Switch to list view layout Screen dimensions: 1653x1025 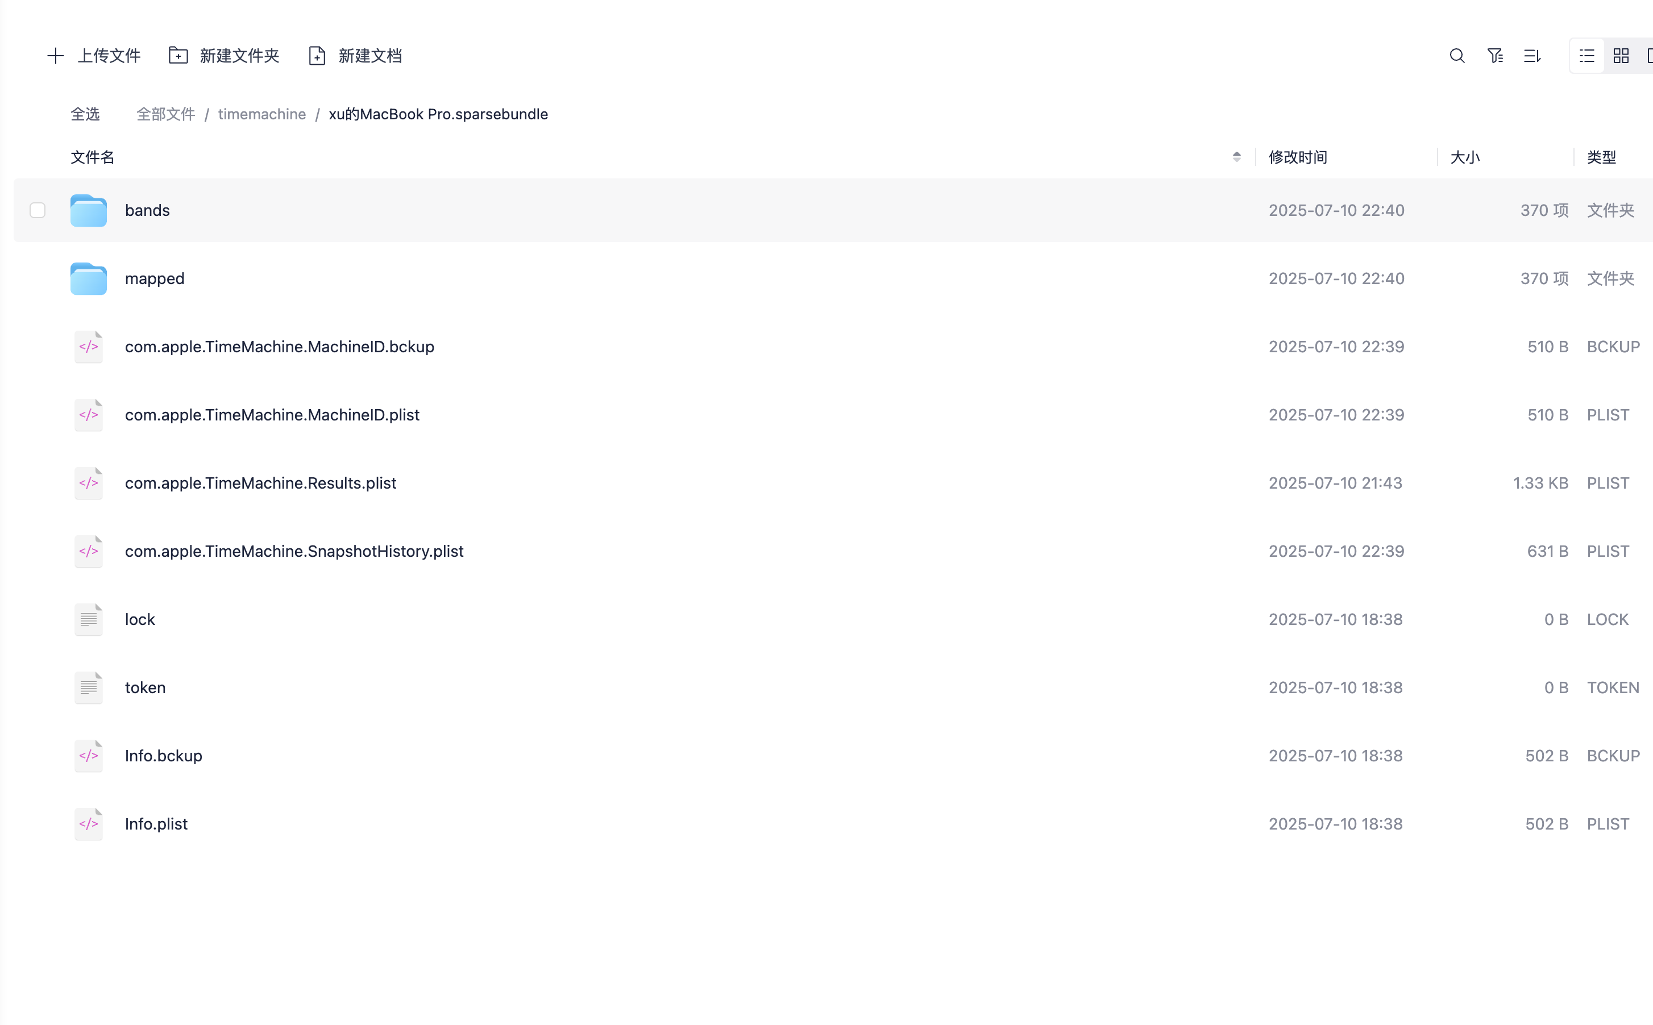point(1586,56)
